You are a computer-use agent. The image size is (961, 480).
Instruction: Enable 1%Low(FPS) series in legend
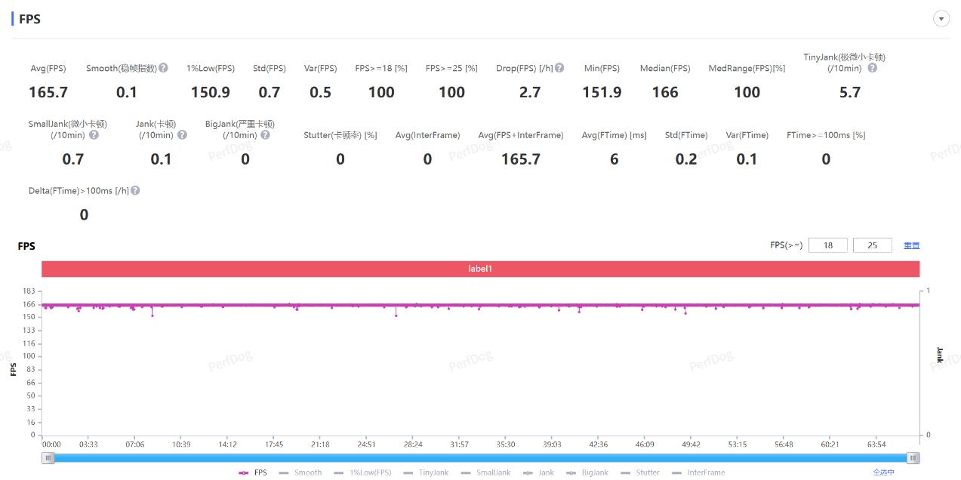[362, 472]
